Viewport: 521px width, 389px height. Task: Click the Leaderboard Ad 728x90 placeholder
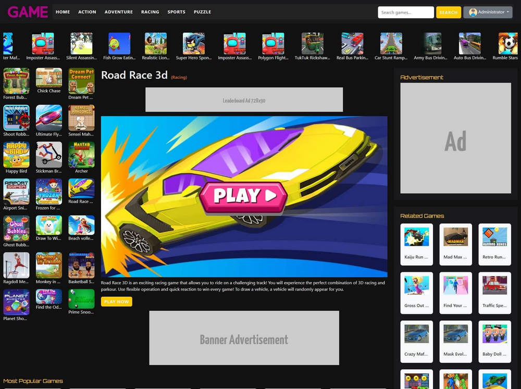pyautogui.click(x=244, y=99)
